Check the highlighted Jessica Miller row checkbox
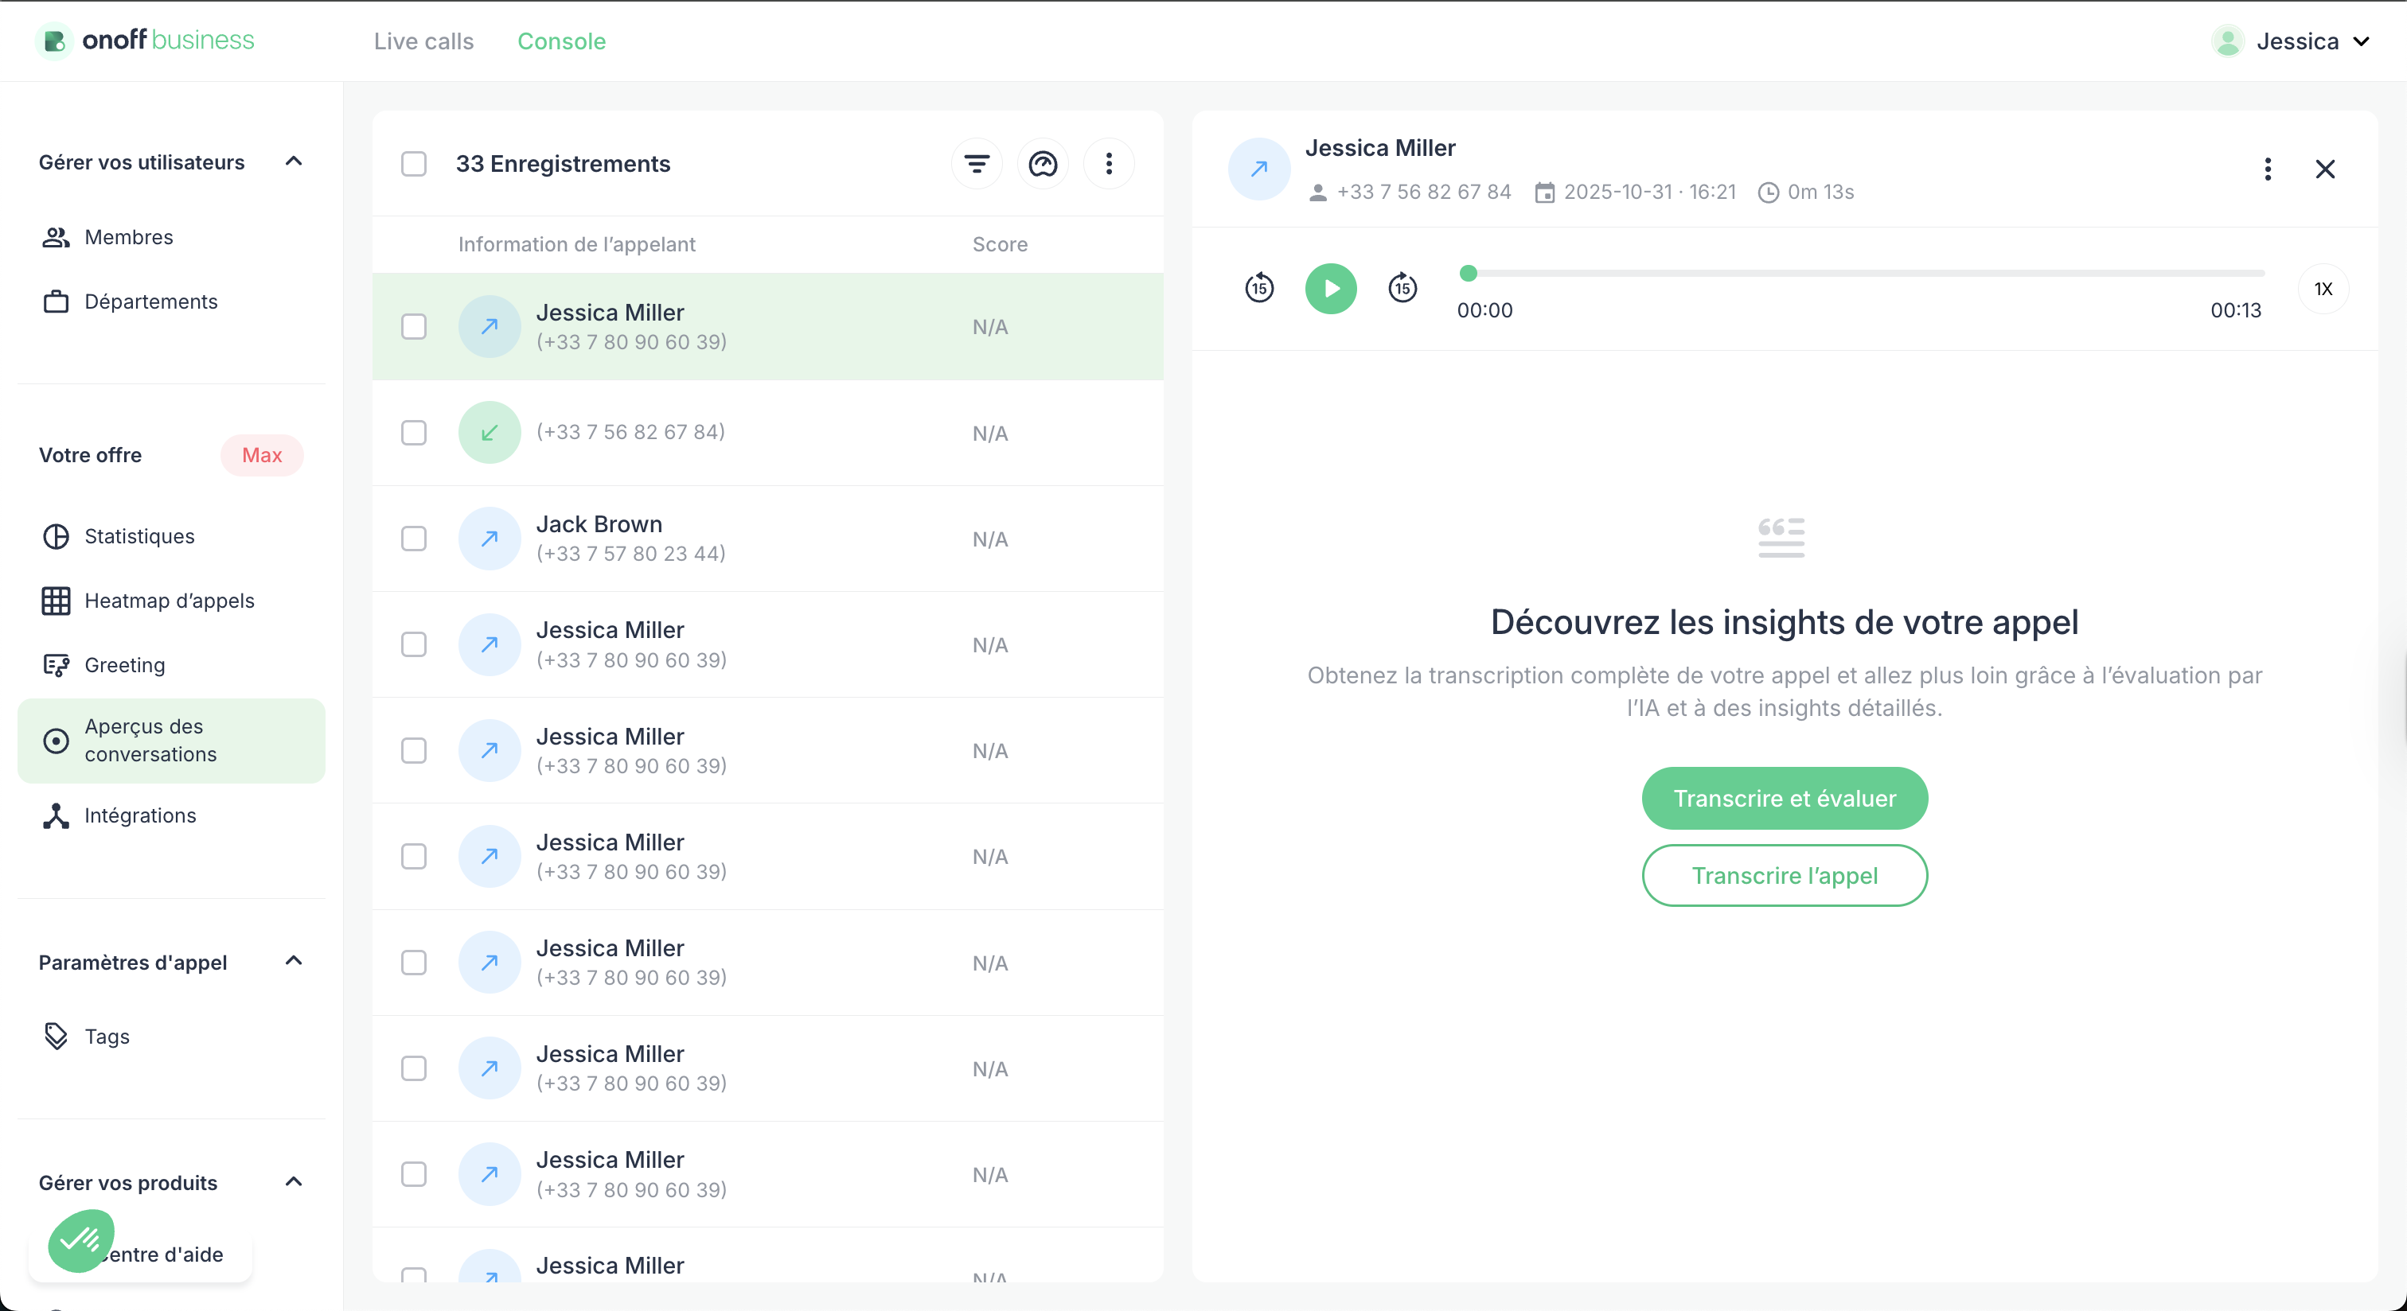Viewport: 2407px width, 1311px height. pyautogui.click(x=413, y=327)
